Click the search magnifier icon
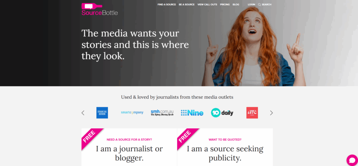 click(x=259, y=5)
